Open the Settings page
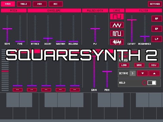This screenshot has height=122, width=163. 155,4
